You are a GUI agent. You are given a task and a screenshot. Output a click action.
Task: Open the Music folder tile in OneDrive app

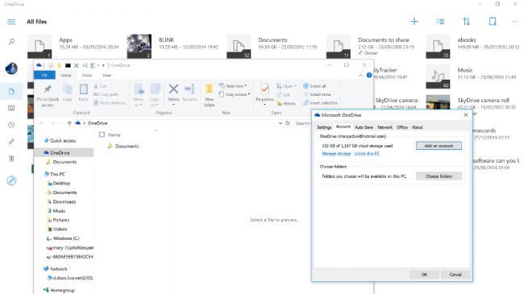click(473, 77)
